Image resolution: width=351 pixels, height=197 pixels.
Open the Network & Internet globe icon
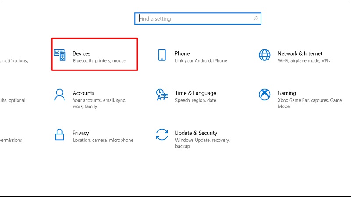coord(265,55)
